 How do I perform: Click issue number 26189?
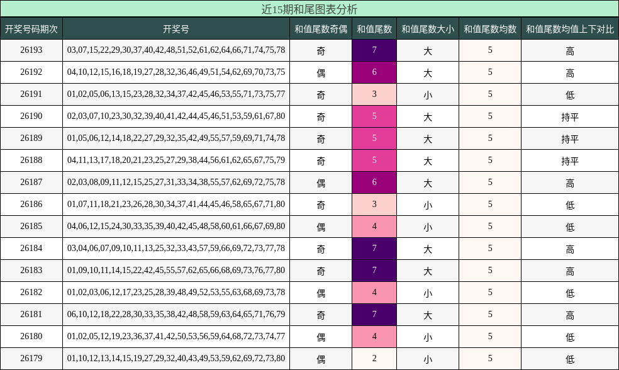pyautogui.click(x=31, y=138)
